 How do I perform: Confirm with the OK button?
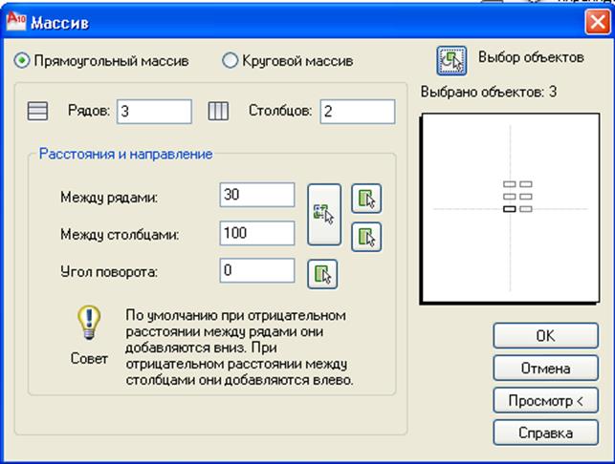click(x=546, y=335)
